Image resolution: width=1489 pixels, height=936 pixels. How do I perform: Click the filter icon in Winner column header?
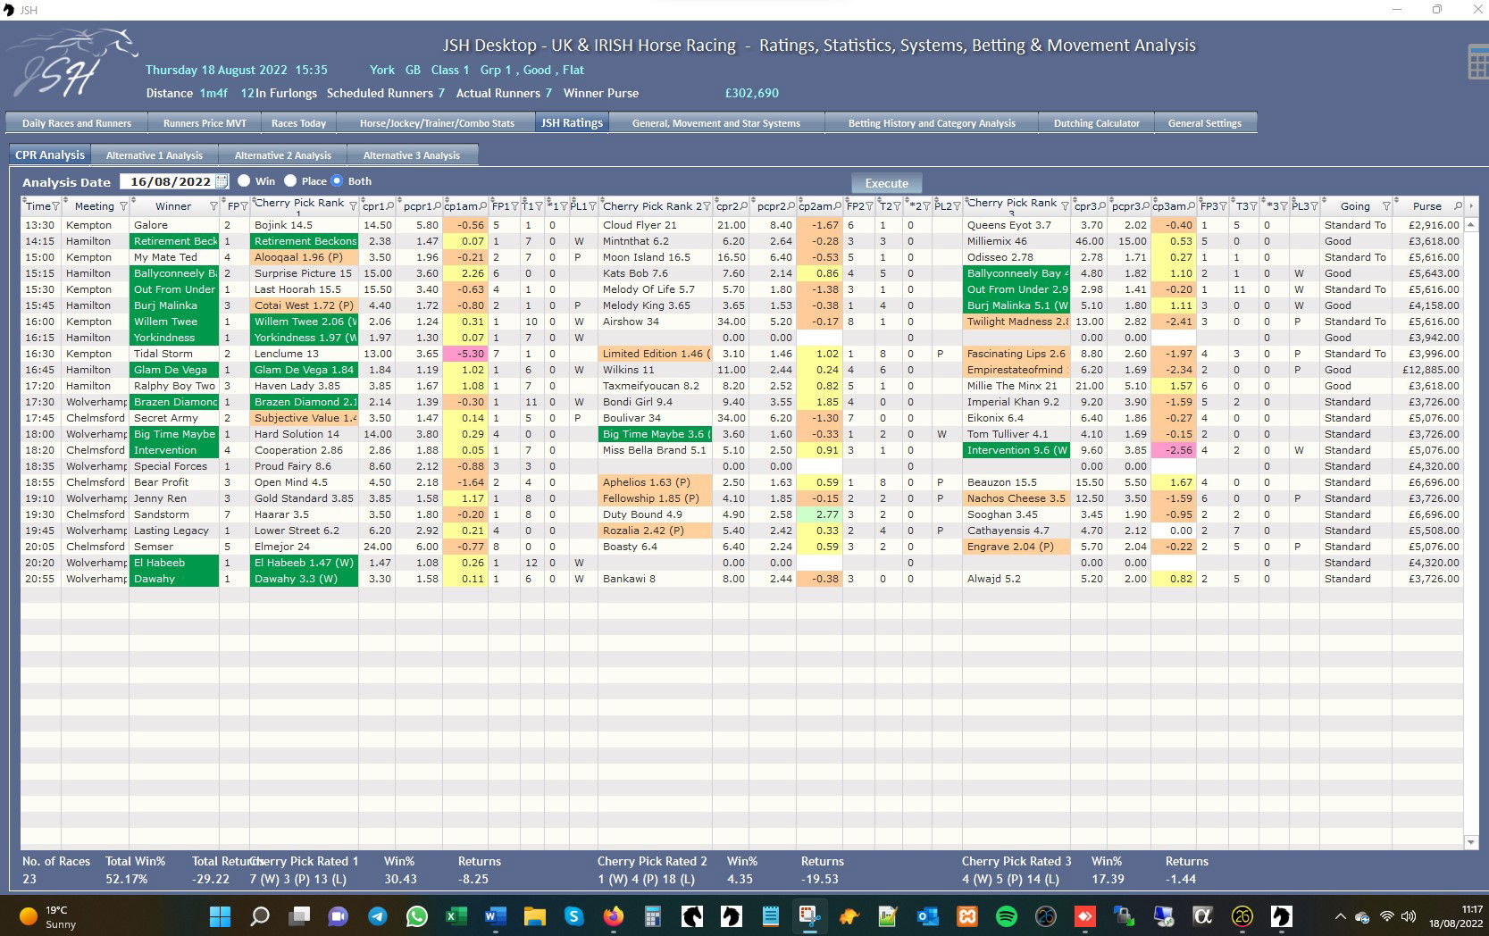coord(213,206)
